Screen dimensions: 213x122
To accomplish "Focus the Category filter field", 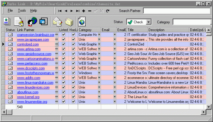I will click(x=192, y=22).
